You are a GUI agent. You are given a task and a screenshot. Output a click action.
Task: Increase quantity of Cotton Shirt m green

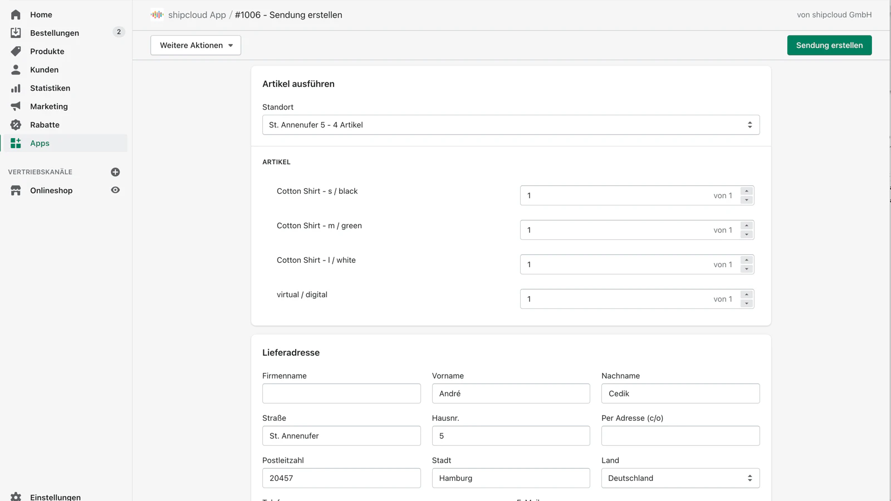coord(746,227)
